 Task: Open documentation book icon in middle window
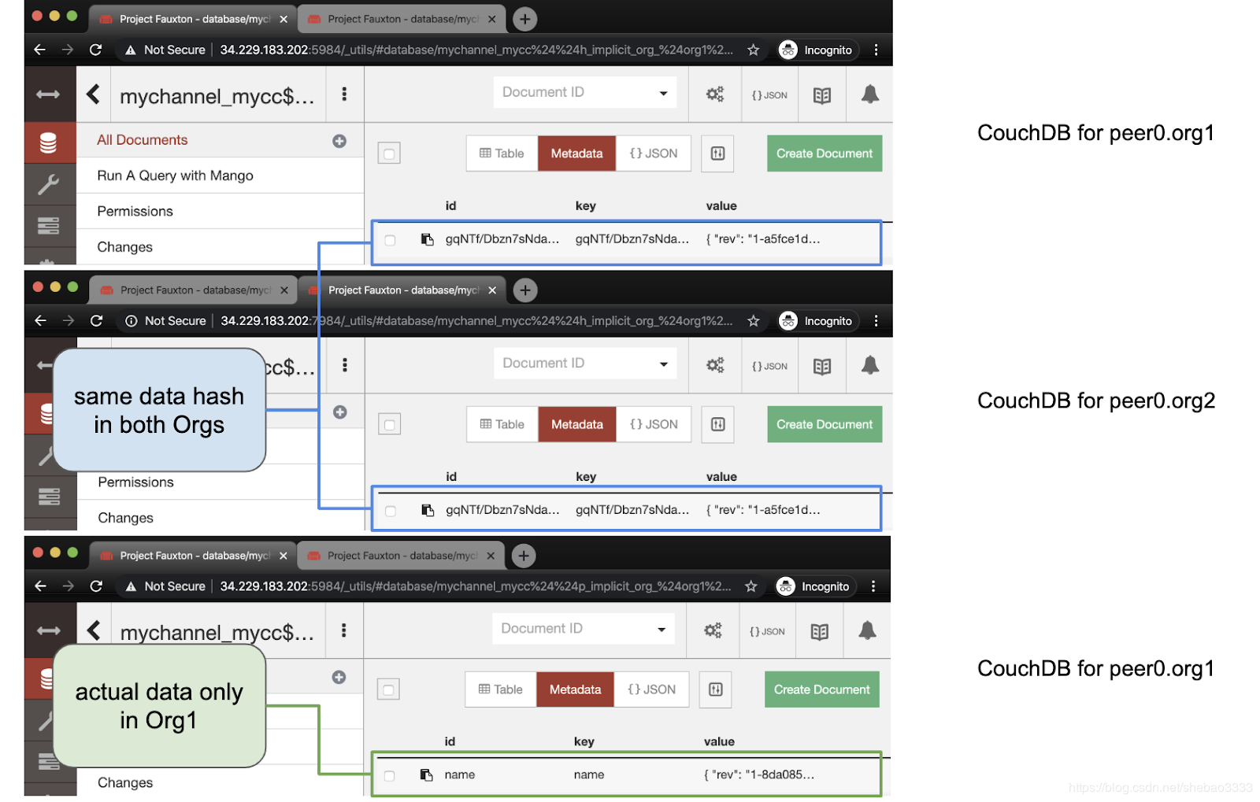pyautogui.click(x=822, y=366)
